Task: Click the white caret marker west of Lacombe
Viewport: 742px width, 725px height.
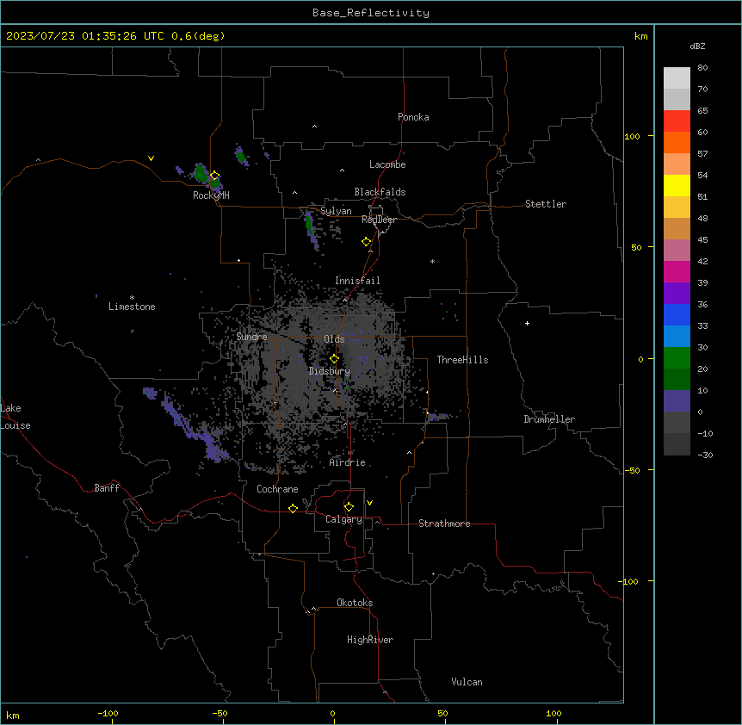Action: 342,170
